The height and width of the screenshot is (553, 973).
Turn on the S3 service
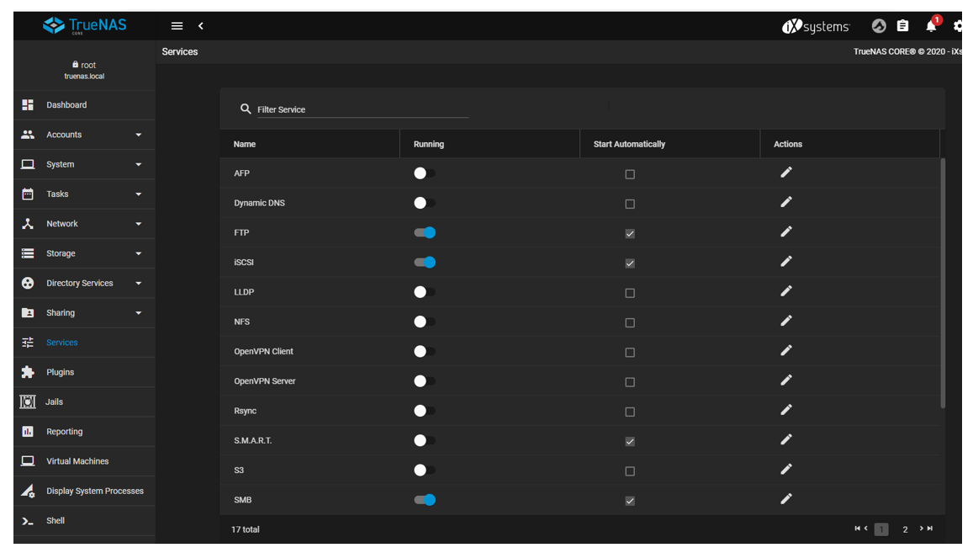point(425,471)
